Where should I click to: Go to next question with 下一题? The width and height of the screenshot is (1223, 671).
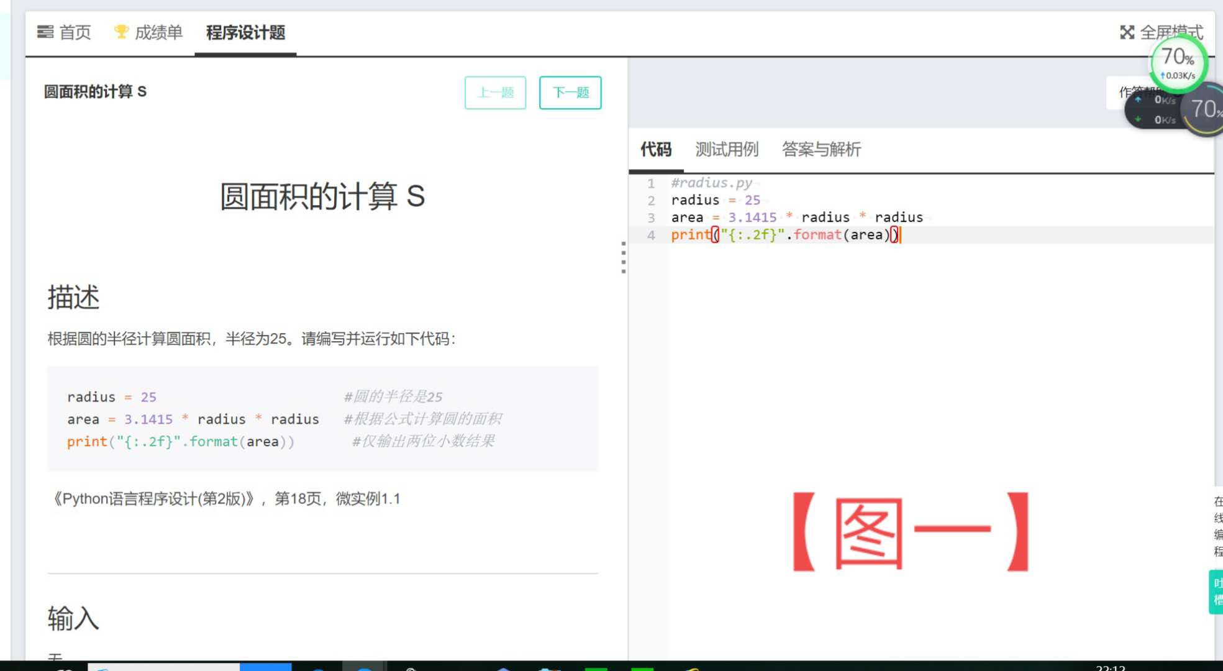click(570, 93)
